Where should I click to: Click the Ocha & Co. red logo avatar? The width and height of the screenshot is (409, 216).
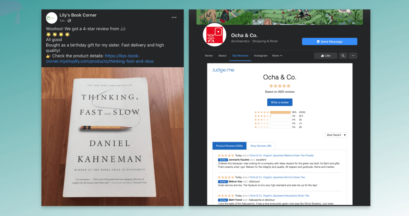[214, 35]
